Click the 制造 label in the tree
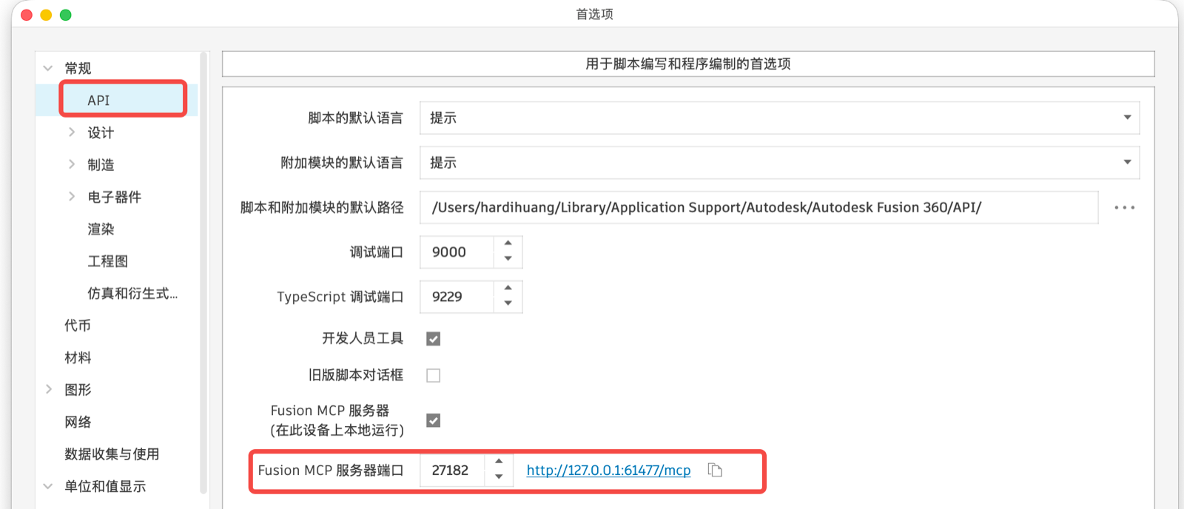This screenshot has width=1184, height=509. [x=101, y=164]
